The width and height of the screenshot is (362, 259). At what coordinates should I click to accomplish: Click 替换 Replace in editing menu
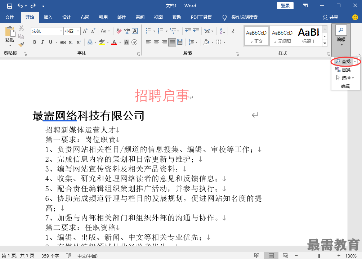tap(343, 70)
